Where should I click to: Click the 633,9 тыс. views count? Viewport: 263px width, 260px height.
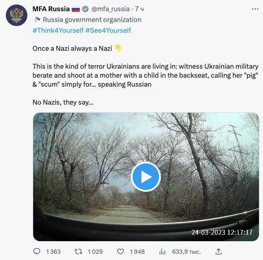coord(186,251)
